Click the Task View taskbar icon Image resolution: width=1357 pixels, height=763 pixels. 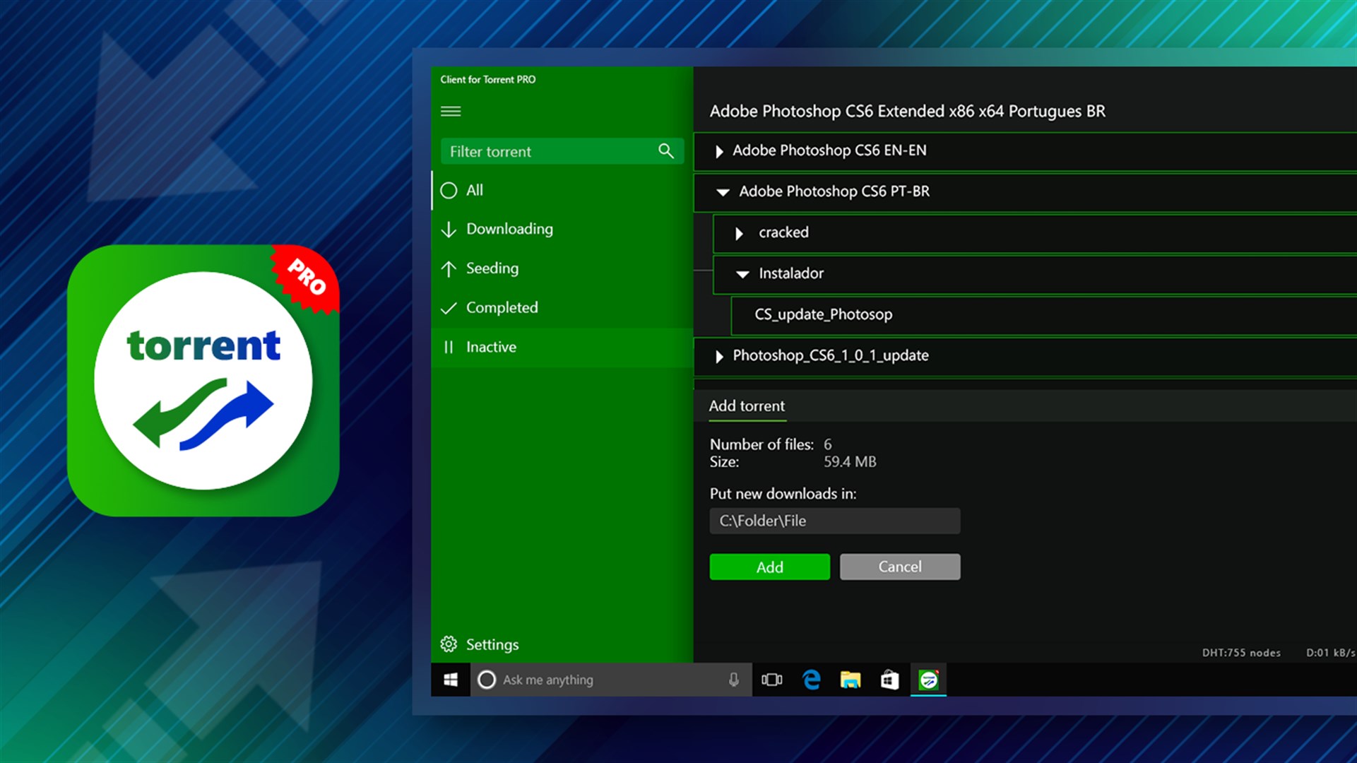click(x=771, y=680)
